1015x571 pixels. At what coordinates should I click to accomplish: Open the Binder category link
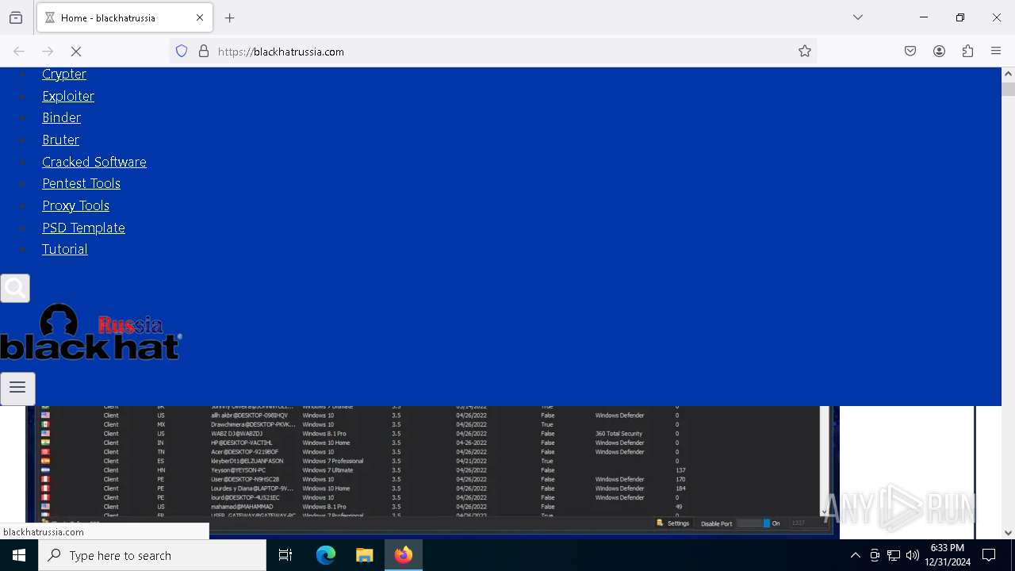(x=61, y=117)
